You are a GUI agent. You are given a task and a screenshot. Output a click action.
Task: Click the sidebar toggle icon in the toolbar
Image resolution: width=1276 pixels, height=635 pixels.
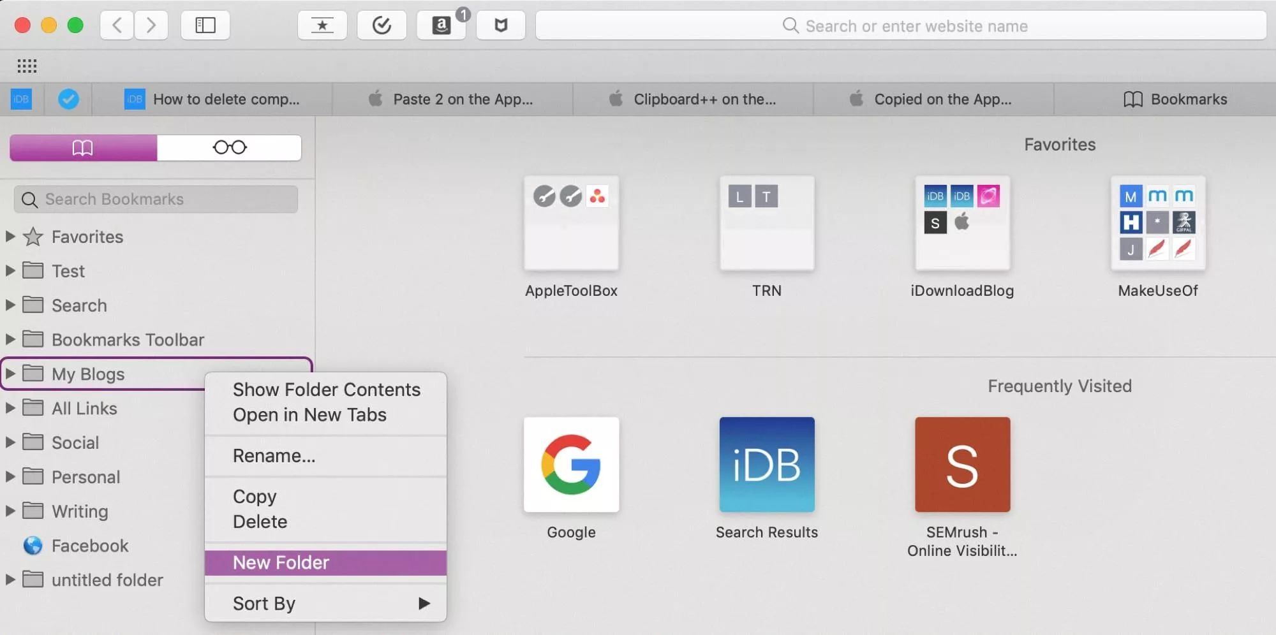[205, 26]
